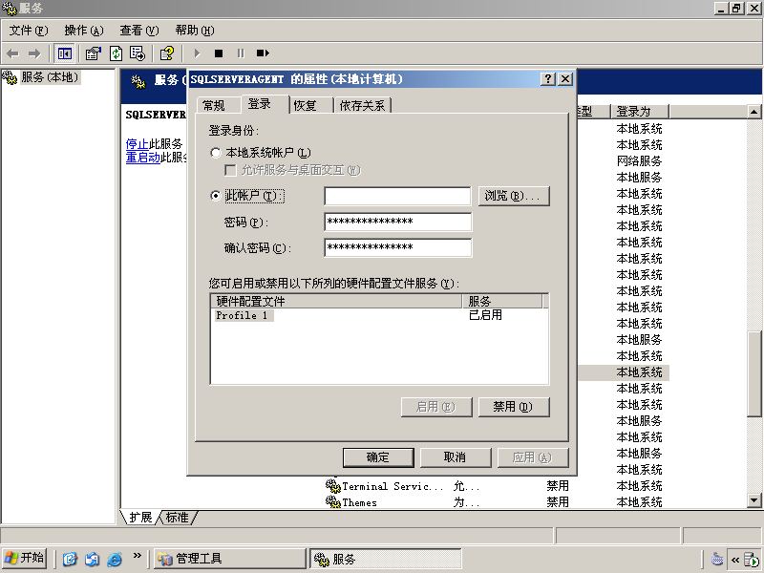Viewport: 764px width, 573px height.
Task: Open 文件(F) menu
Action: click(x=29, y=31)
